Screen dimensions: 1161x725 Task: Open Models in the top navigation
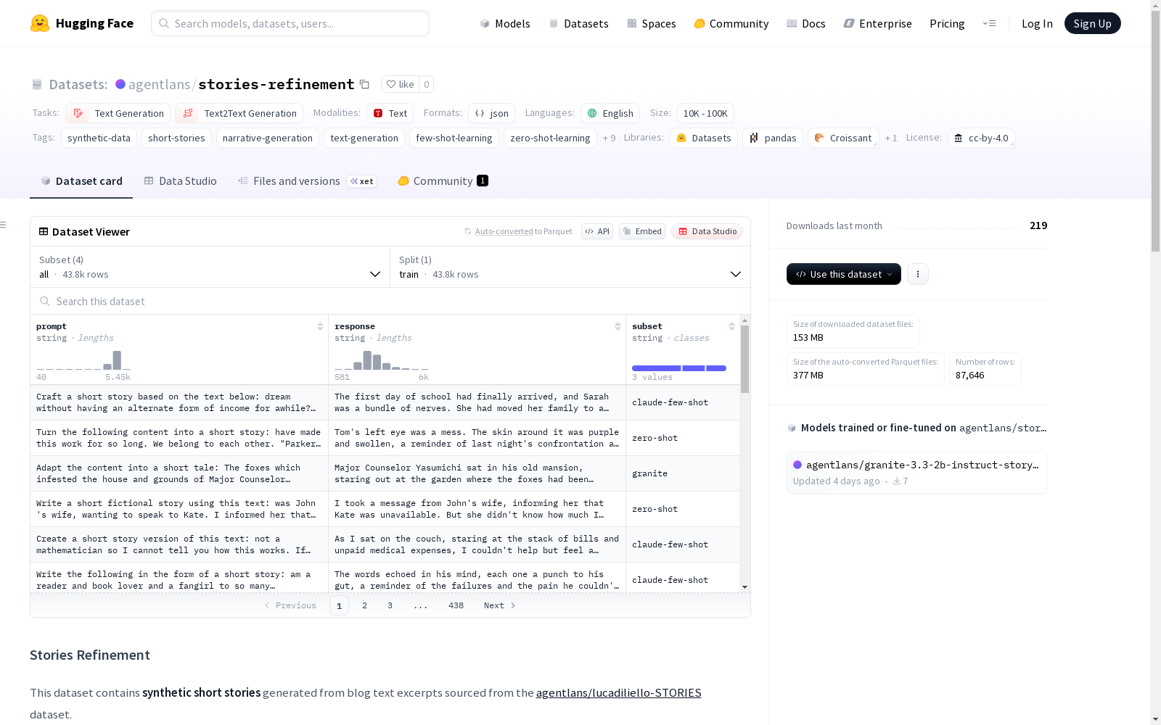point(505,23)
